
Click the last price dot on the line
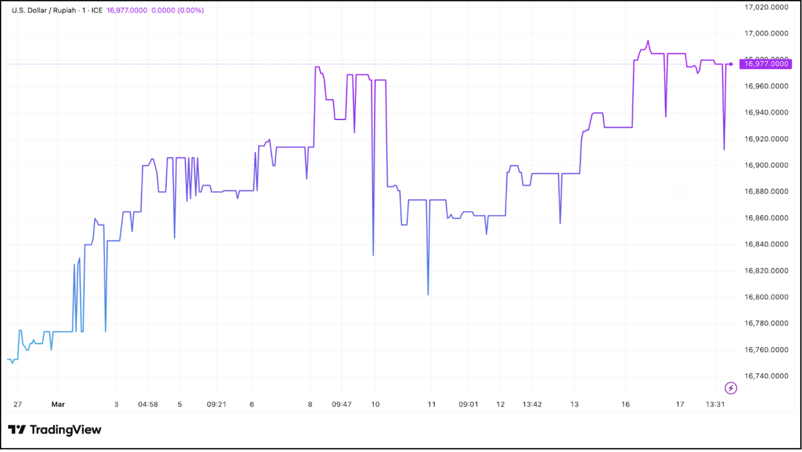point(731,64)
